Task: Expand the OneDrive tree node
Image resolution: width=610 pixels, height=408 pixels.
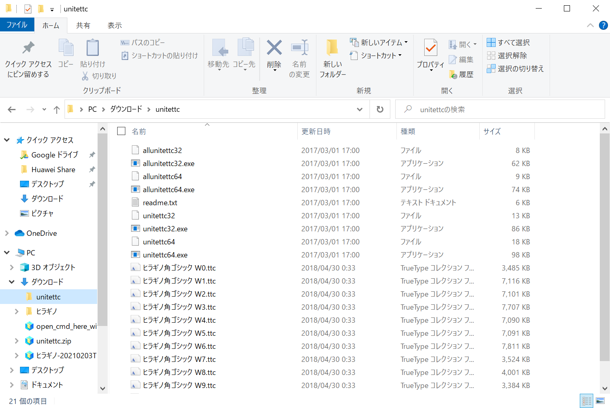Action: (x=7, y=233)
